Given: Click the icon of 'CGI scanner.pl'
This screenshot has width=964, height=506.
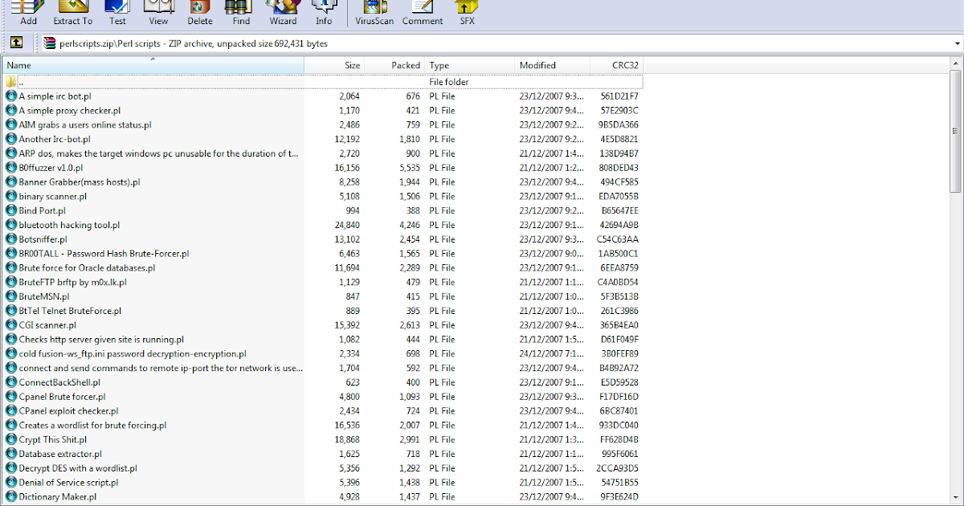Looking at the screenshot, I should click(x=11, y=325).
